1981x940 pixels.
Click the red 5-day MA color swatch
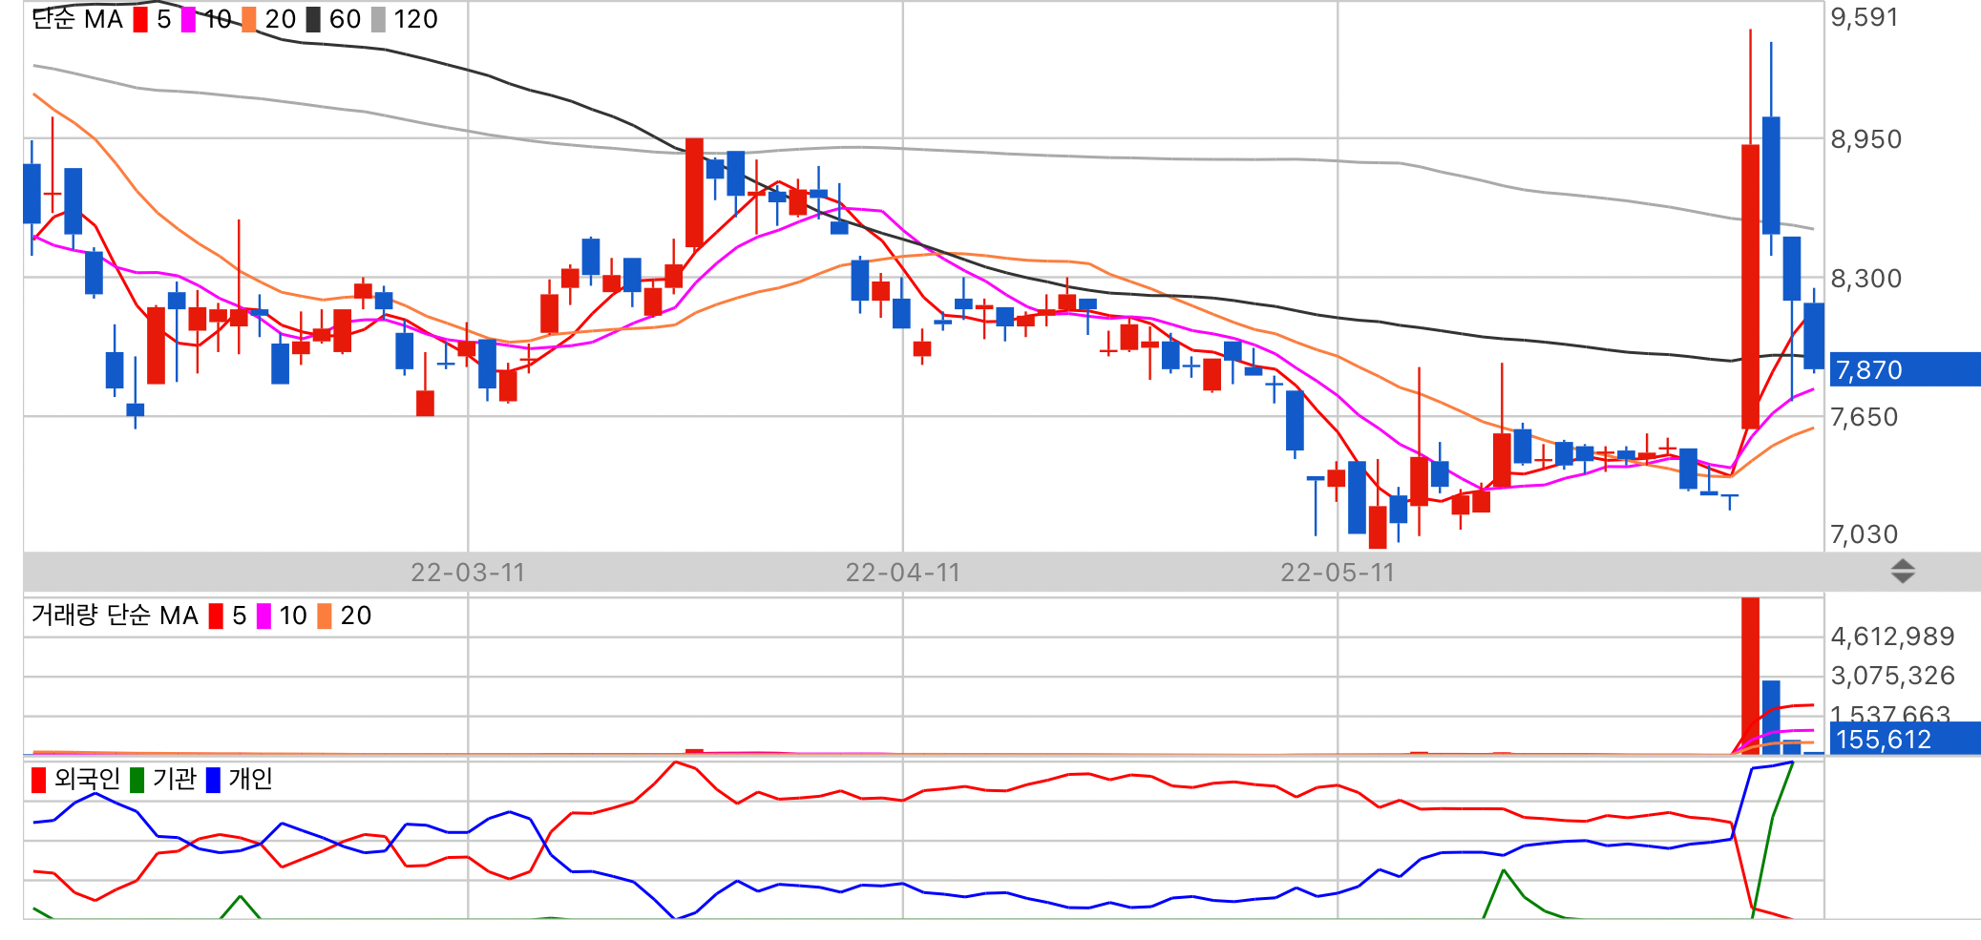point(140,19)
